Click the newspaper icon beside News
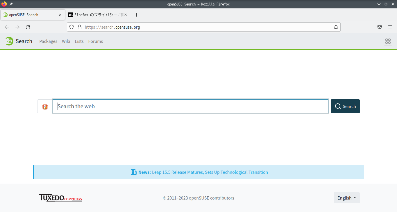This screenshot has width=397, height=212. click(133, 172)
